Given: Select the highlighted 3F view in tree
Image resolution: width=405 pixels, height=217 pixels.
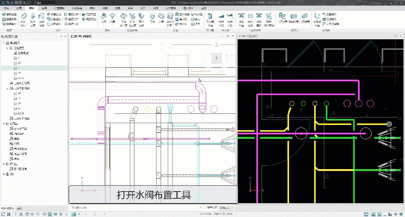Looking at the screenshot, I should click(34, 68).
